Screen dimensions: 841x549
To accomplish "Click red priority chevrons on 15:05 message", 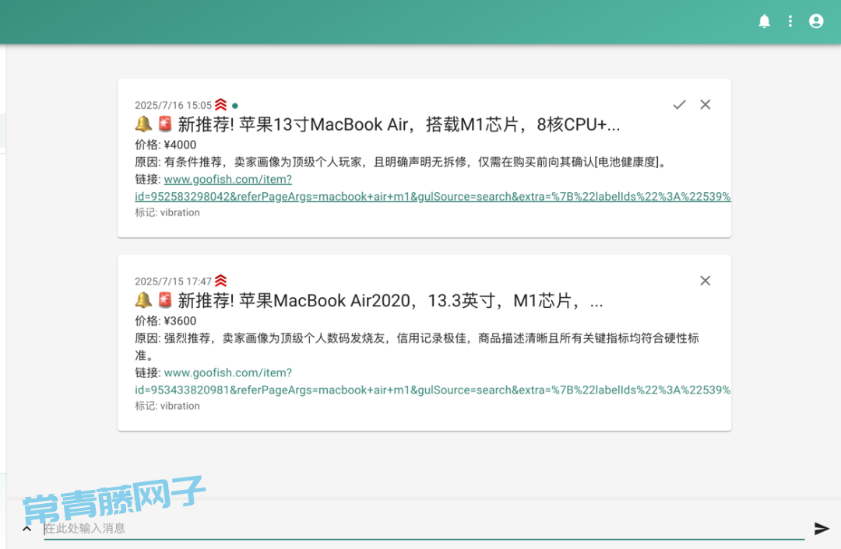I will point(220,104).
